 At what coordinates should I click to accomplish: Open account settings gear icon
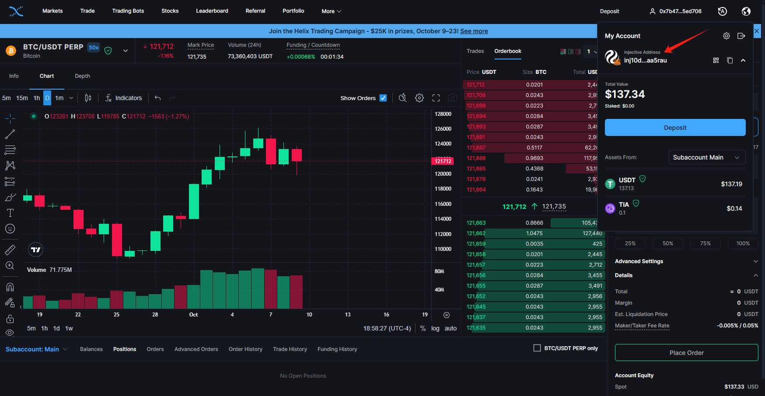point(726,36)
